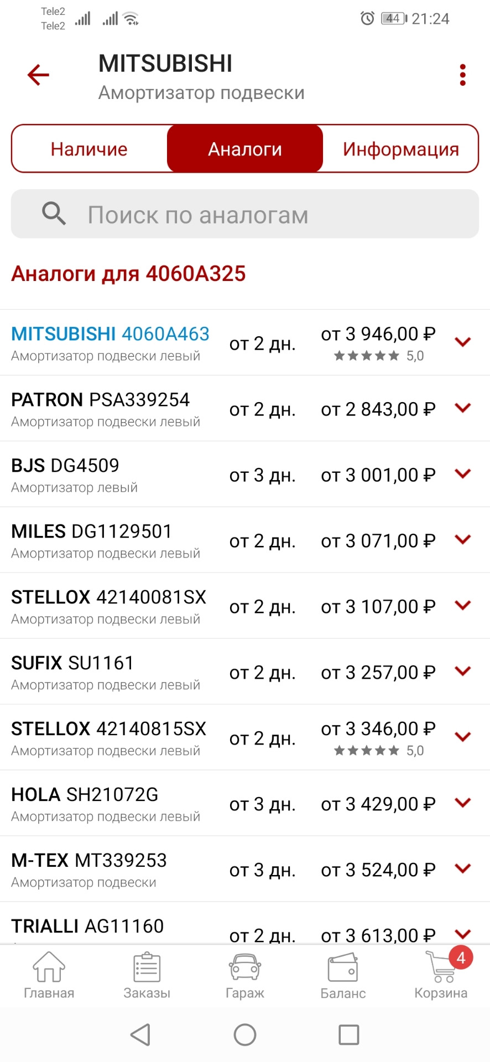Tap the search magnifier icon
This screenshot has width=490, height=1062.
[x=54, y=214]
